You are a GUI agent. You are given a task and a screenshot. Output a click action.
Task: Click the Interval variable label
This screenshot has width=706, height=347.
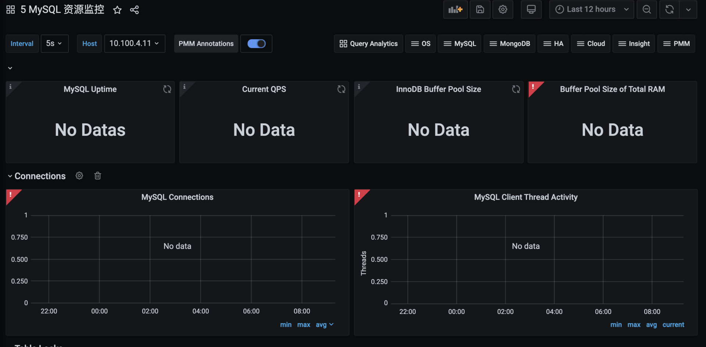pyautogui.click(x=22, y=44)
